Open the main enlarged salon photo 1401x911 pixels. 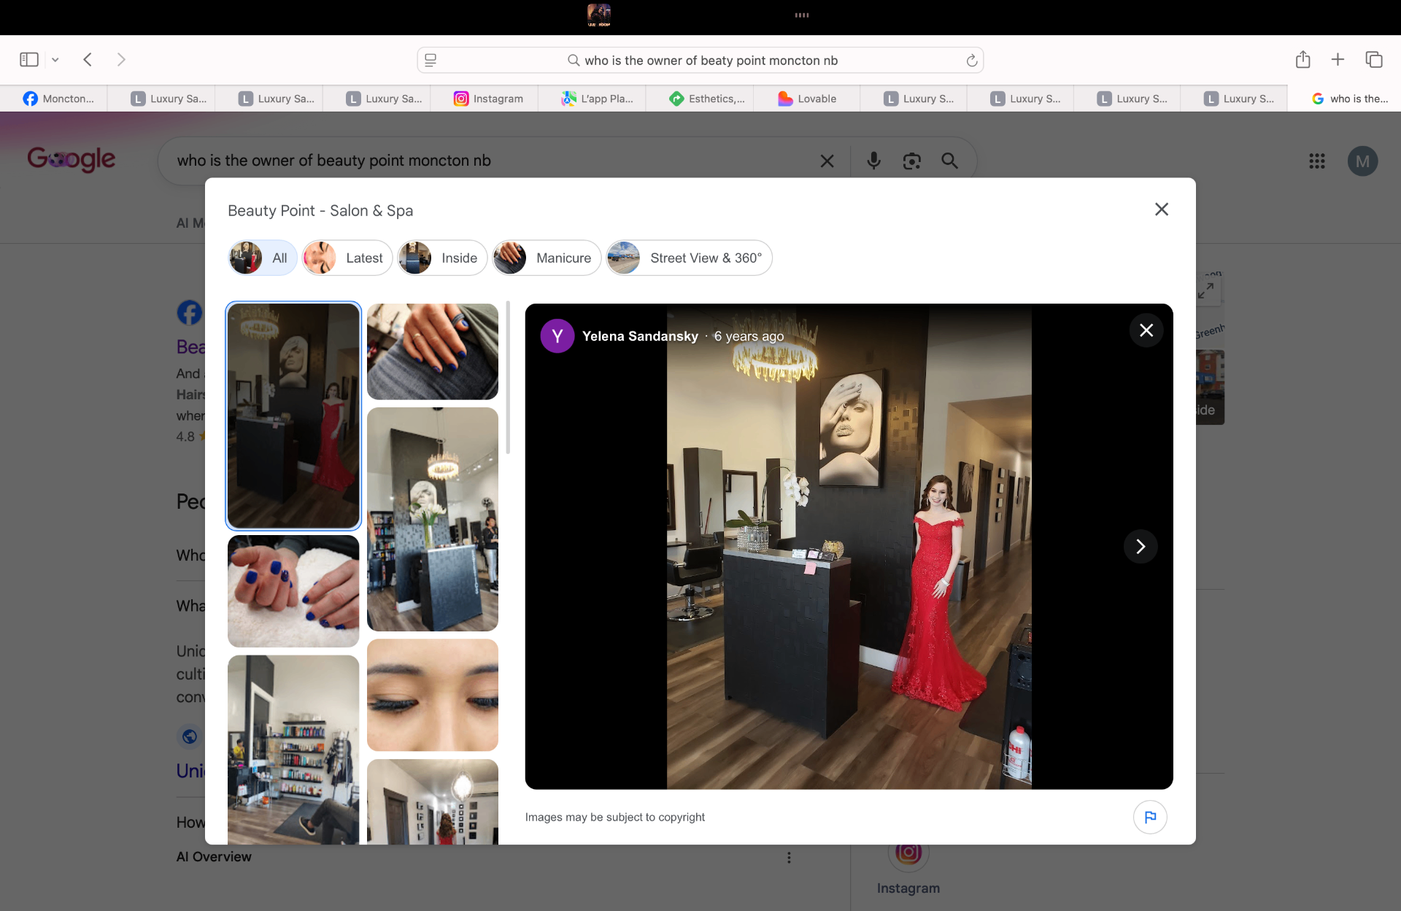849,547
